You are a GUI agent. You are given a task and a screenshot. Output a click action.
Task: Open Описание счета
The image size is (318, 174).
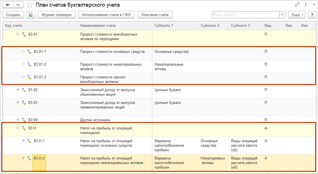tap(155, 15)
